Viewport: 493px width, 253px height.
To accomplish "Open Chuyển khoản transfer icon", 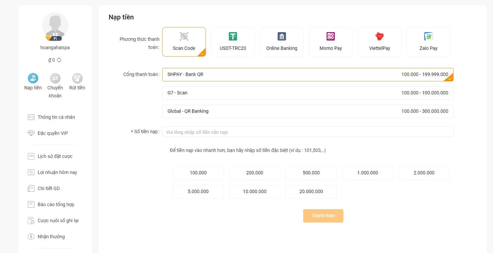I will (x=55, y=78).
